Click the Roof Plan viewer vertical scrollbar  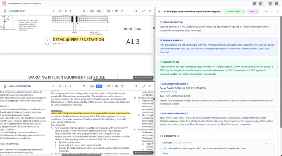coord(154,28)
